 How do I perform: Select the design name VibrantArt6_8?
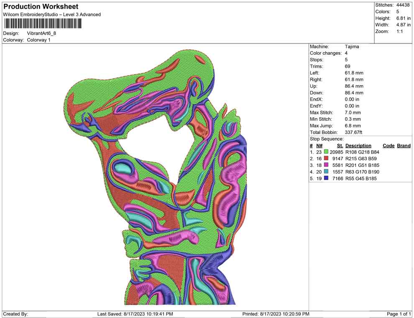click(42, 33)
